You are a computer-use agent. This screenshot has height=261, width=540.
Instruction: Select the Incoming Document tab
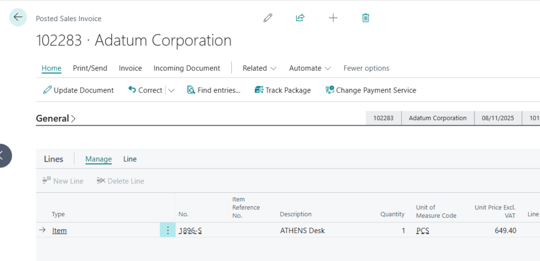(187, 68)
